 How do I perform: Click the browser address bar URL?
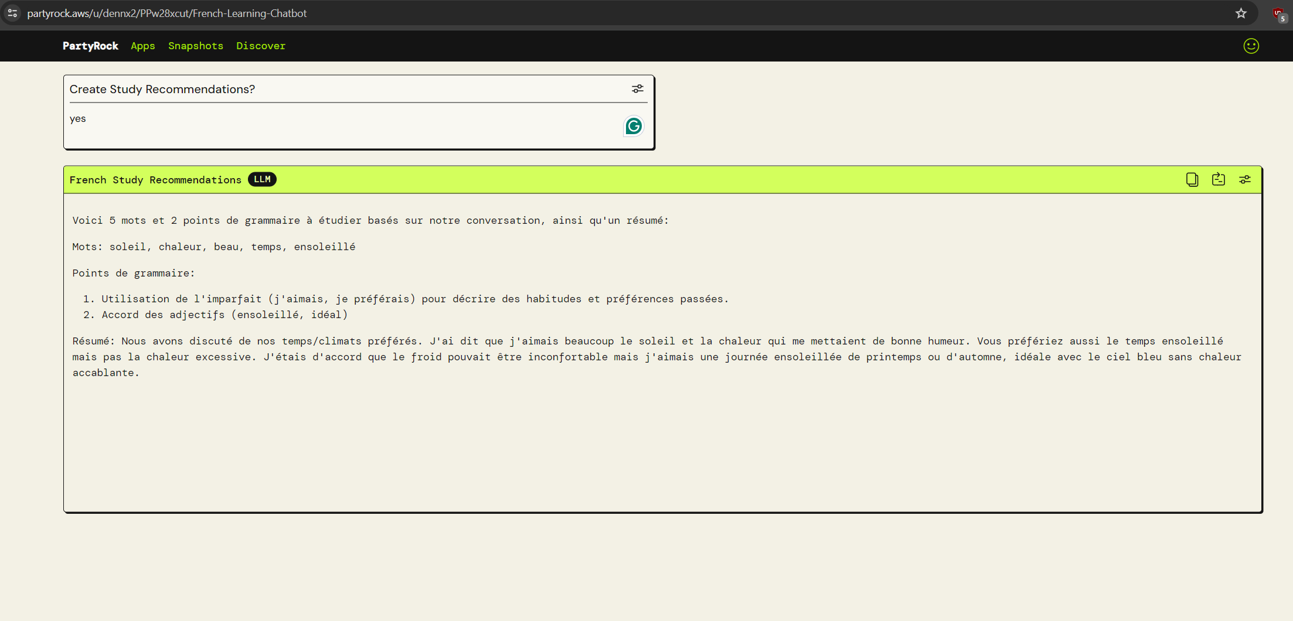coord(167,13)
